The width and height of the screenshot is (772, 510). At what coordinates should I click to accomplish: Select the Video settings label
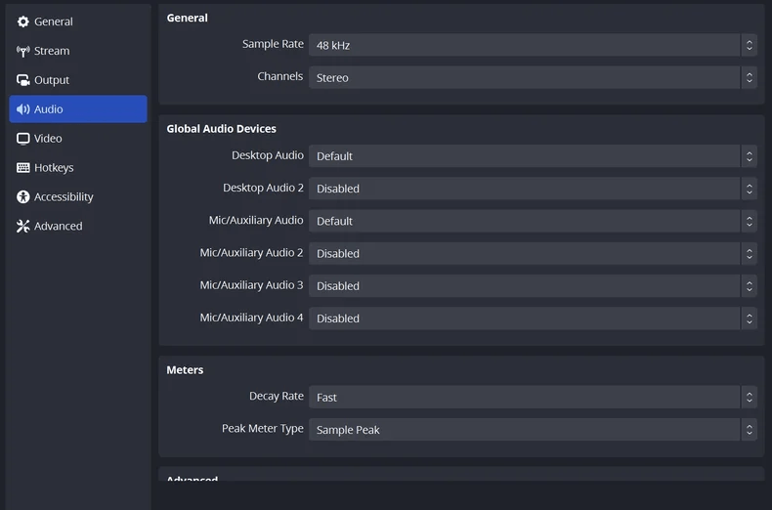[48, 139]
